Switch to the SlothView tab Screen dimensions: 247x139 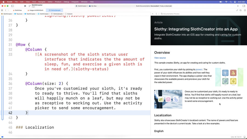[17, 10]
